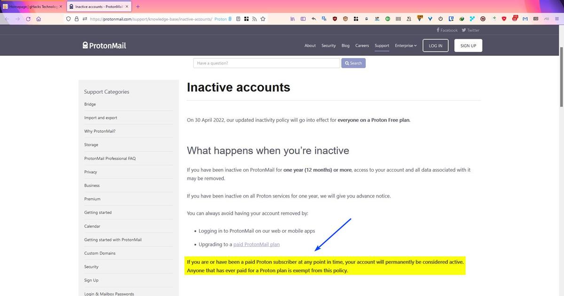Click the SIGN UP button

pos(468,45)
